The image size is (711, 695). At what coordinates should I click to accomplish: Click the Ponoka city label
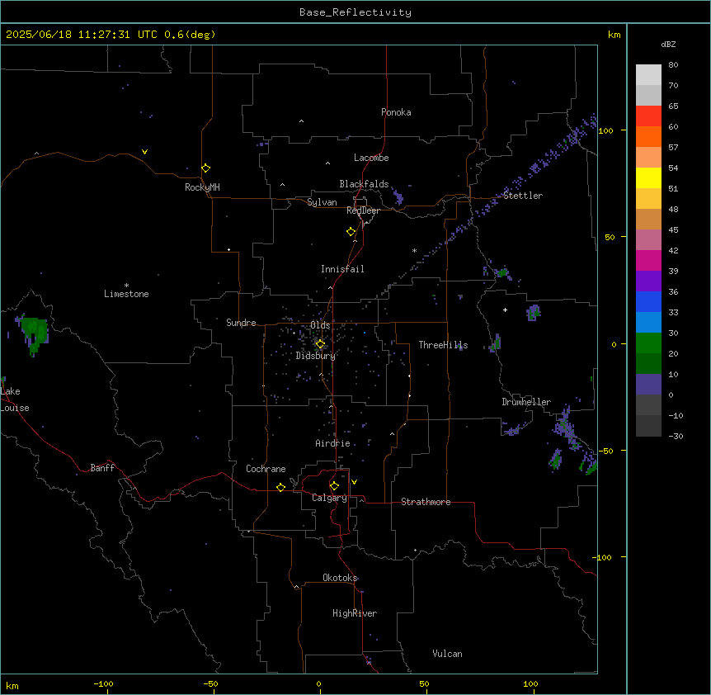pyautogui.click(x=396, y=112)
